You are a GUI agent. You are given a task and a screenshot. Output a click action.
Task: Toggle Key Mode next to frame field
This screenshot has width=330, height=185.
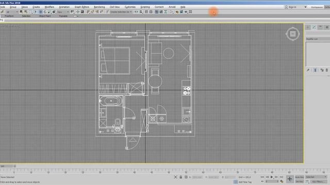point(262,181)
